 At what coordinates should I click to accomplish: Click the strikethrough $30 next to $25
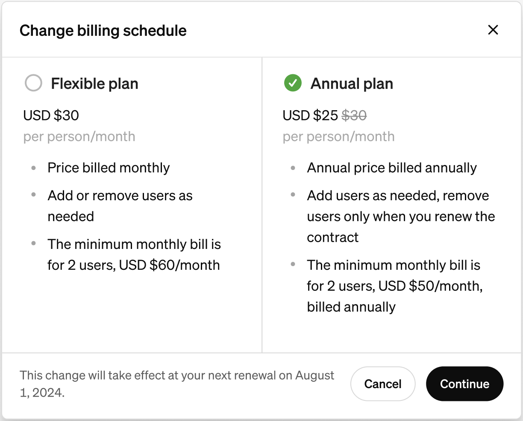coord(354,115)
